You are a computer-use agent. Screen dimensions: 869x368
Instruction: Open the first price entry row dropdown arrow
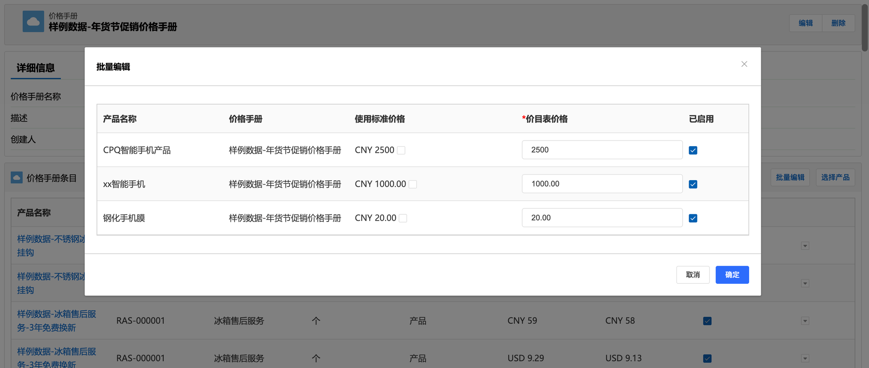pos(805,246)
